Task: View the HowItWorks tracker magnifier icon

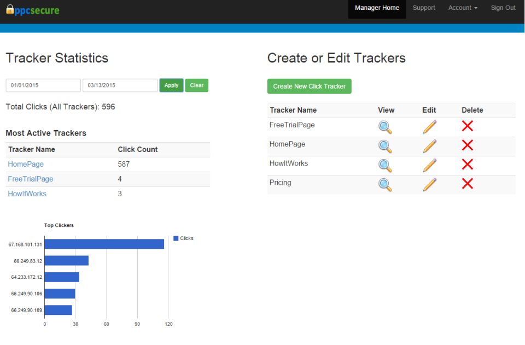Action: [x=385, y=165]
